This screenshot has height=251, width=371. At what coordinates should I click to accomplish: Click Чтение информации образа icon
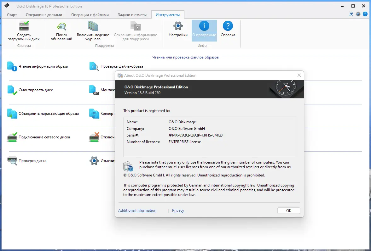pyautogui.click(x=12, y=66)
